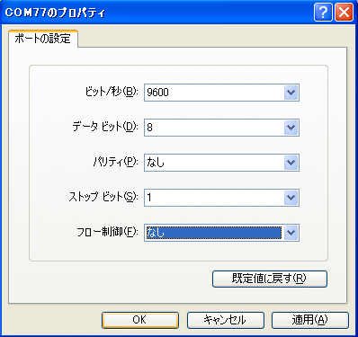Click the question mark help button
358x337 pixels.
(x=323, y=13)
